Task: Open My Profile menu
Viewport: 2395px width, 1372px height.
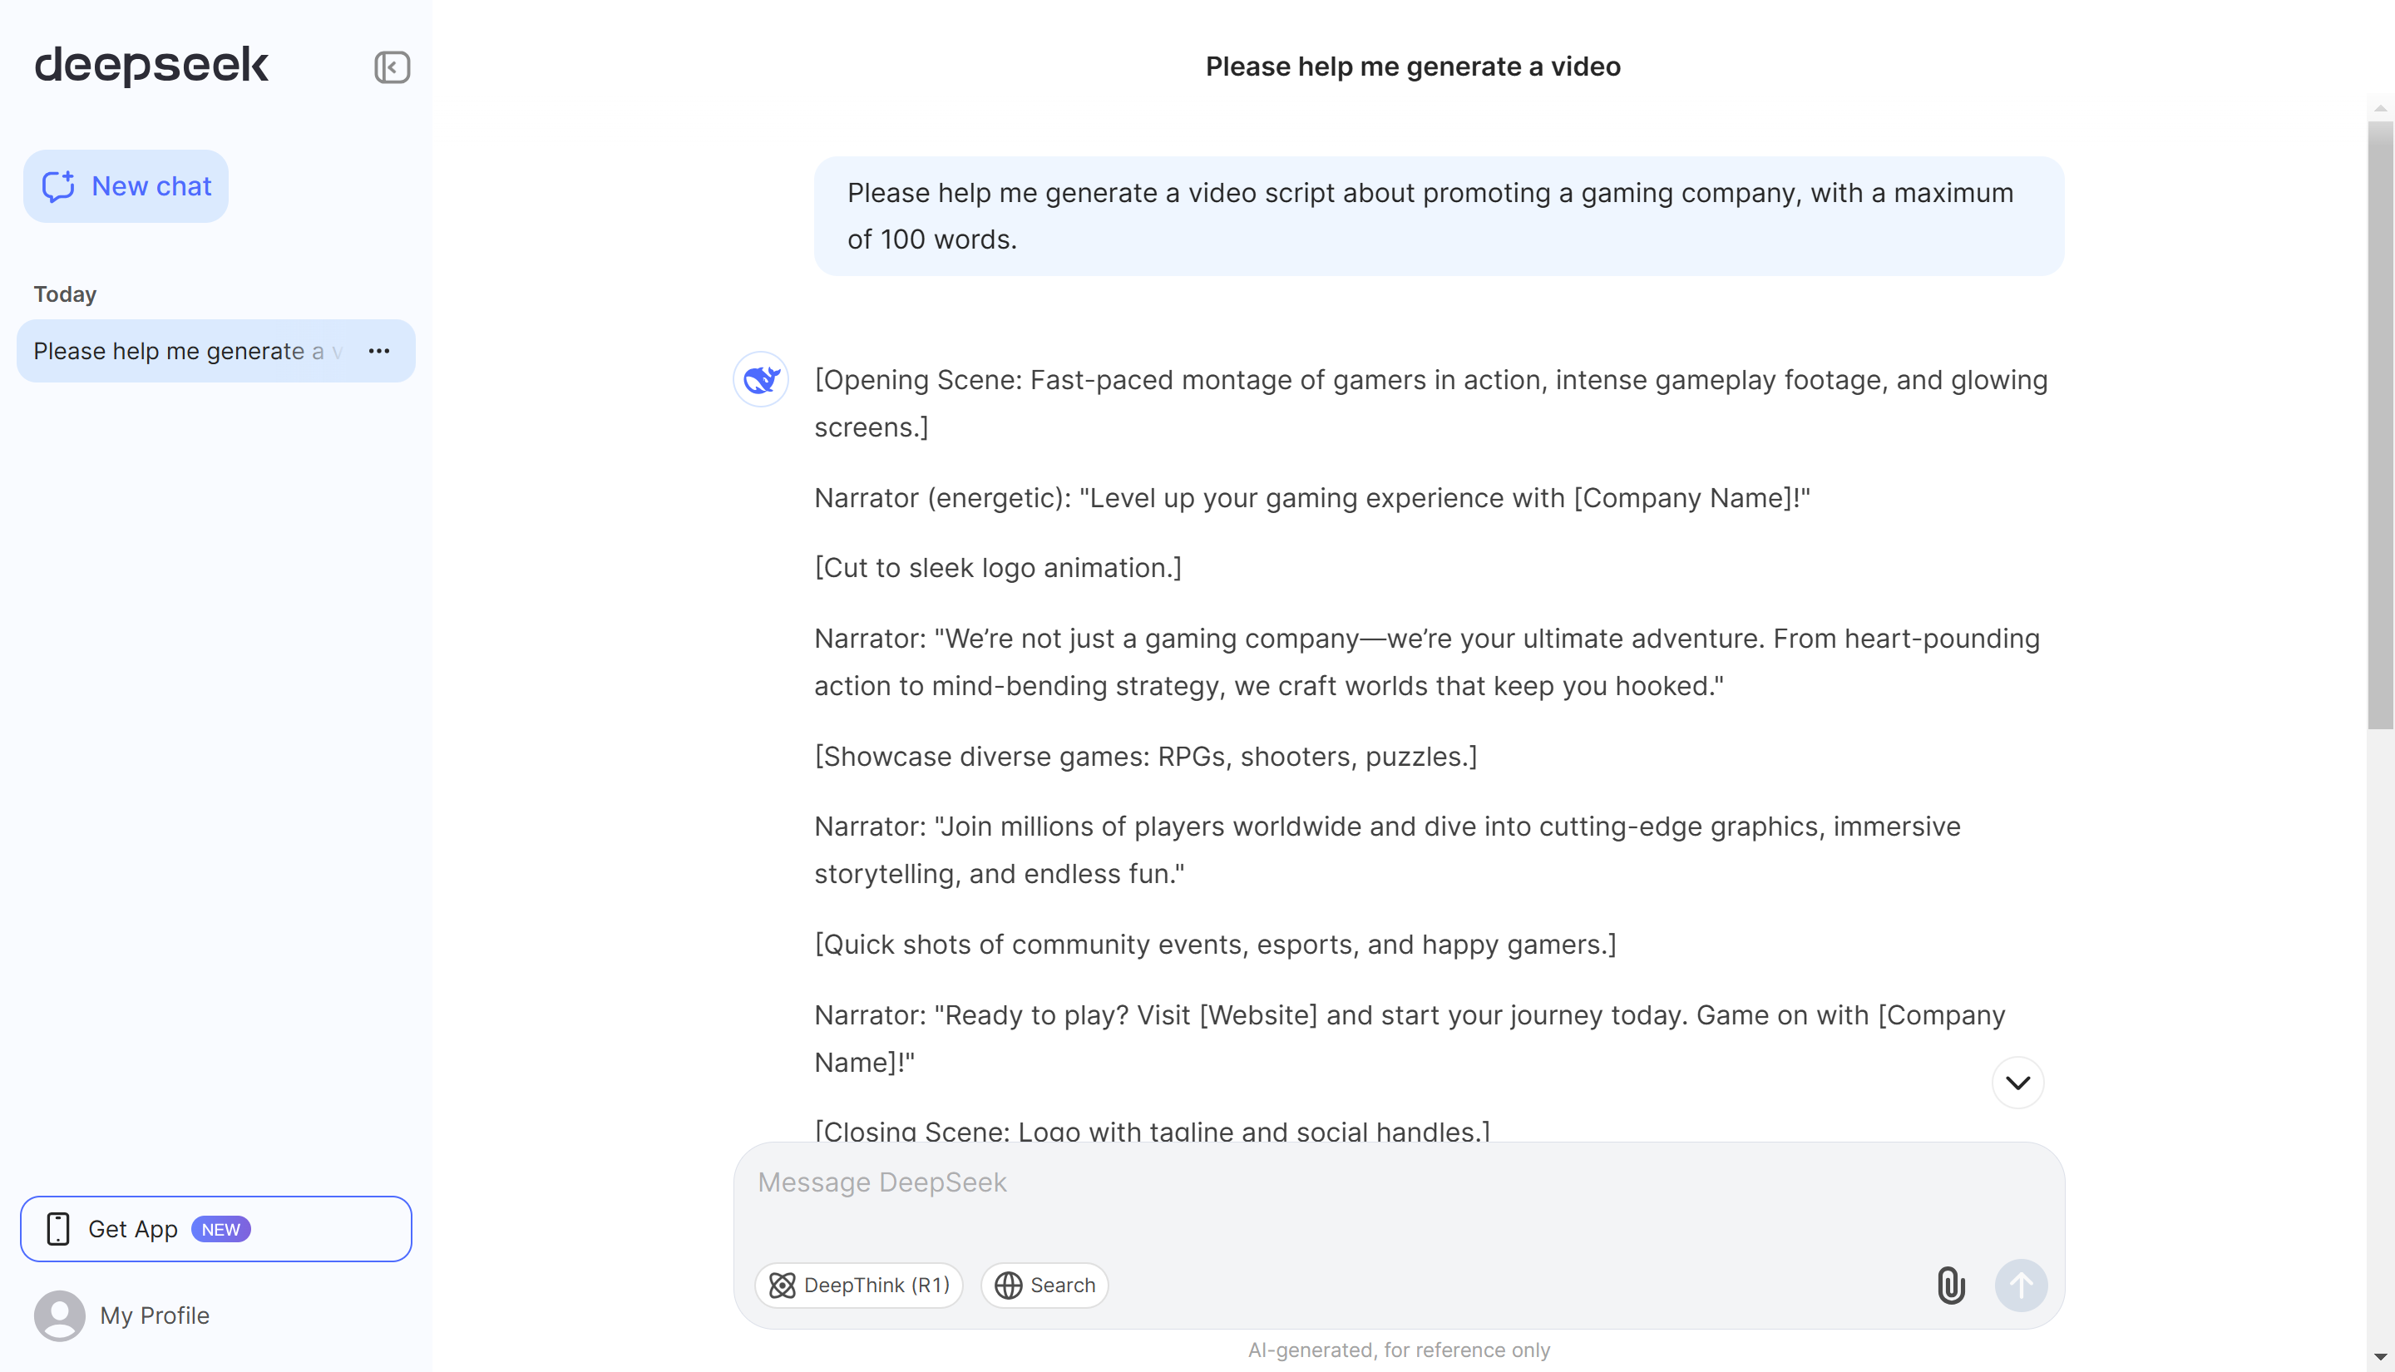Action: [x=155, y=1315]
